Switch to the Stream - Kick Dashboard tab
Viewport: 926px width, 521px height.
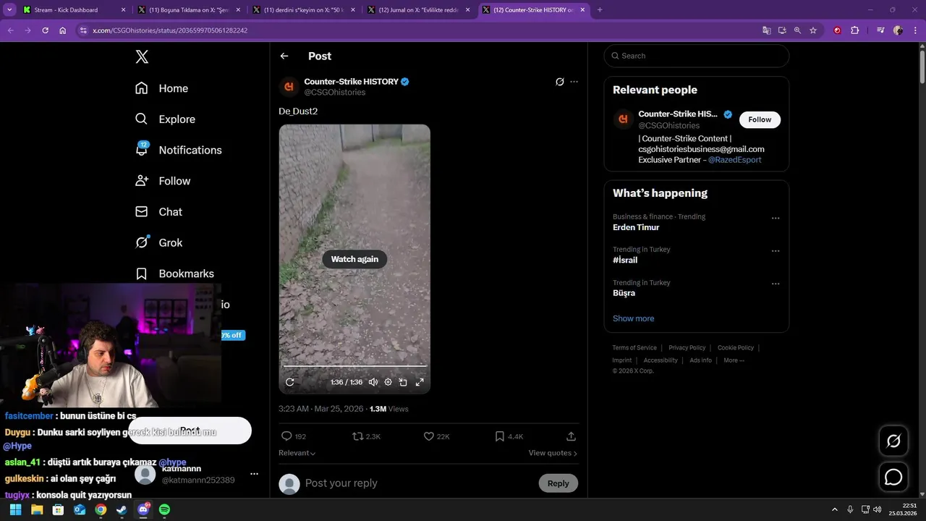pos(74,10)
